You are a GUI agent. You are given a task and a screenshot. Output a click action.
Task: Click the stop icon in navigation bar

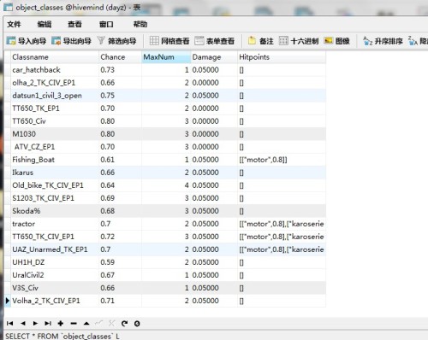tap(137, 324)
